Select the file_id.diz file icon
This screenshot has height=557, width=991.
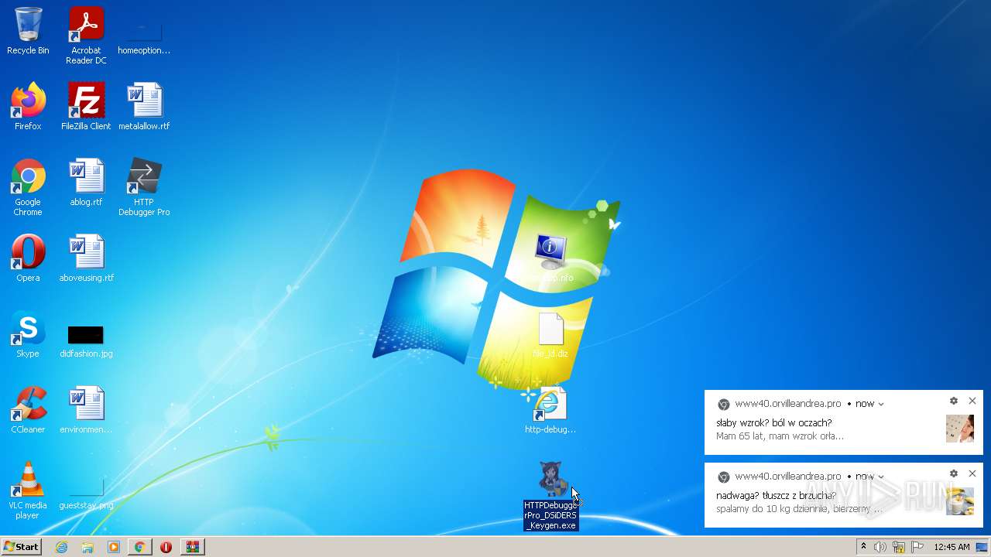pos(551,334)
